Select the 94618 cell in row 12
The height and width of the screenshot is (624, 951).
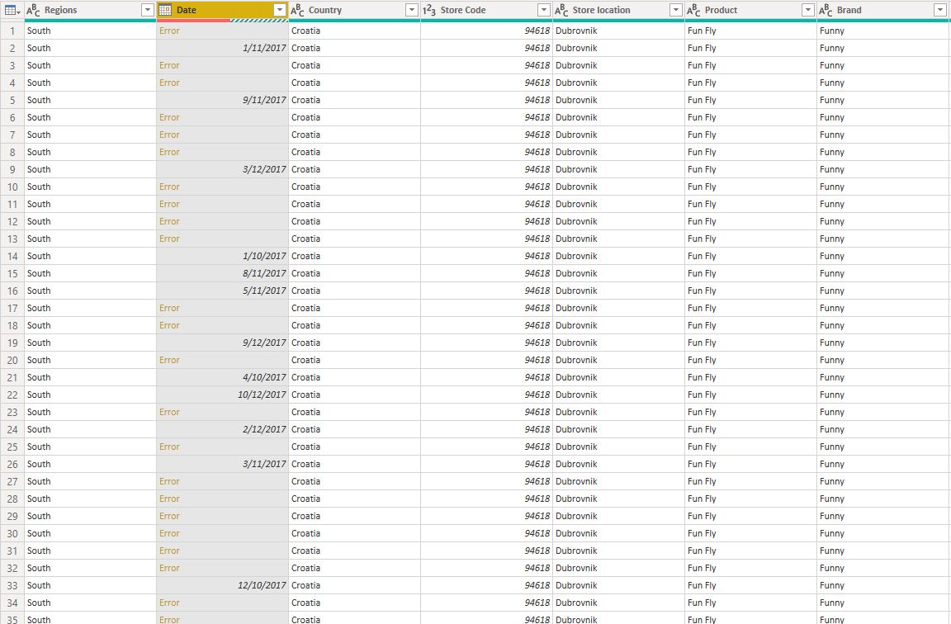(x=487, y=221)
